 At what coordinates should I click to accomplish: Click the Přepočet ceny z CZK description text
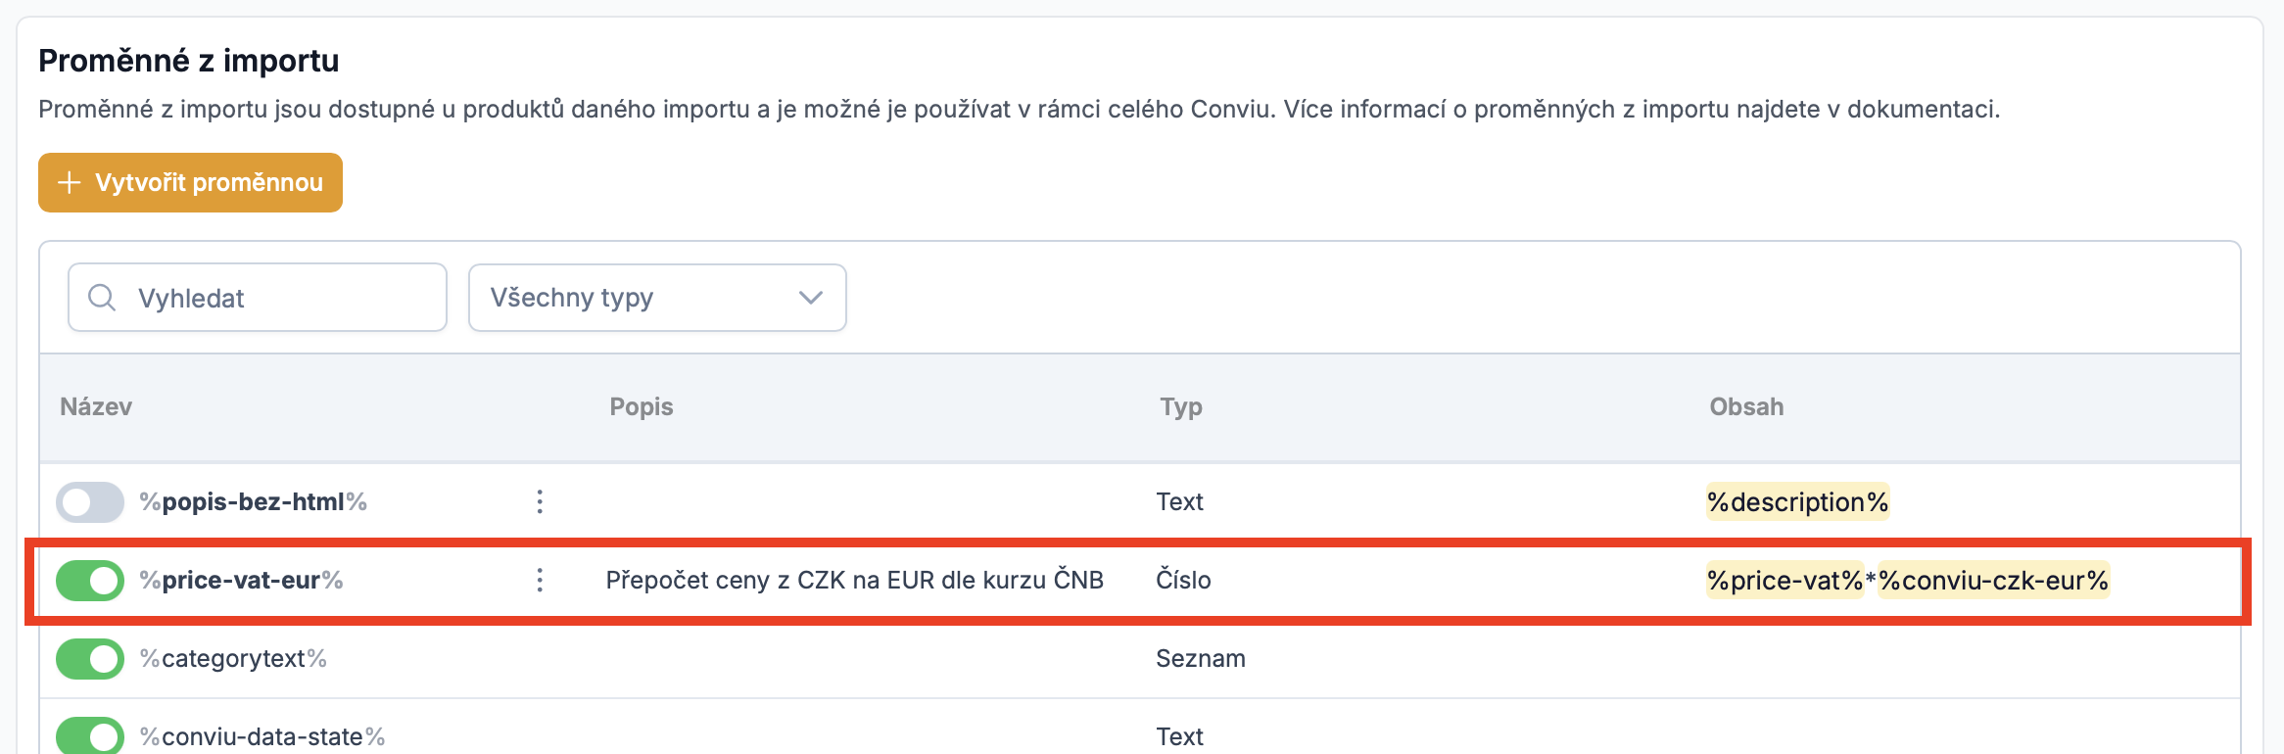[854, 581]
